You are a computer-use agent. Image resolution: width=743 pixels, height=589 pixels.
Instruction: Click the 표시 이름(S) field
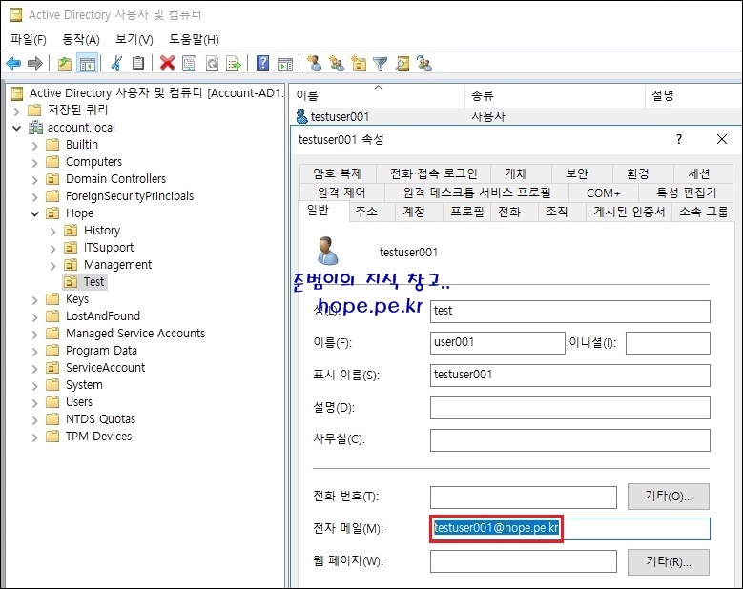point(570,375)
